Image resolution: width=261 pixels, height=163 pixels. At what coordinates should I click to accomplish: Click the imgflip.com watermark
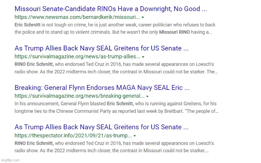click(x=10, y=160)
